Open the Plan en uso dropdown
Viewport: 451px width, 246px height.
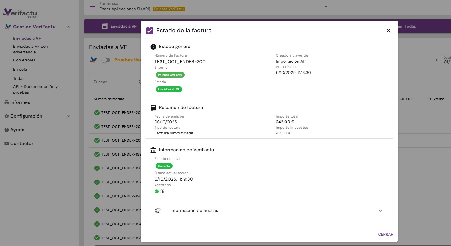tap(326, 7)
